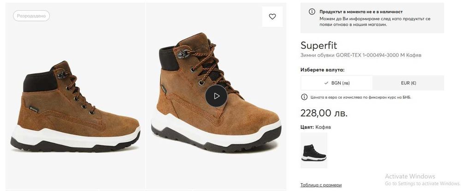
Task: Click the Изберете валута label
Action: pyautogui.click(x=322, y=70)
